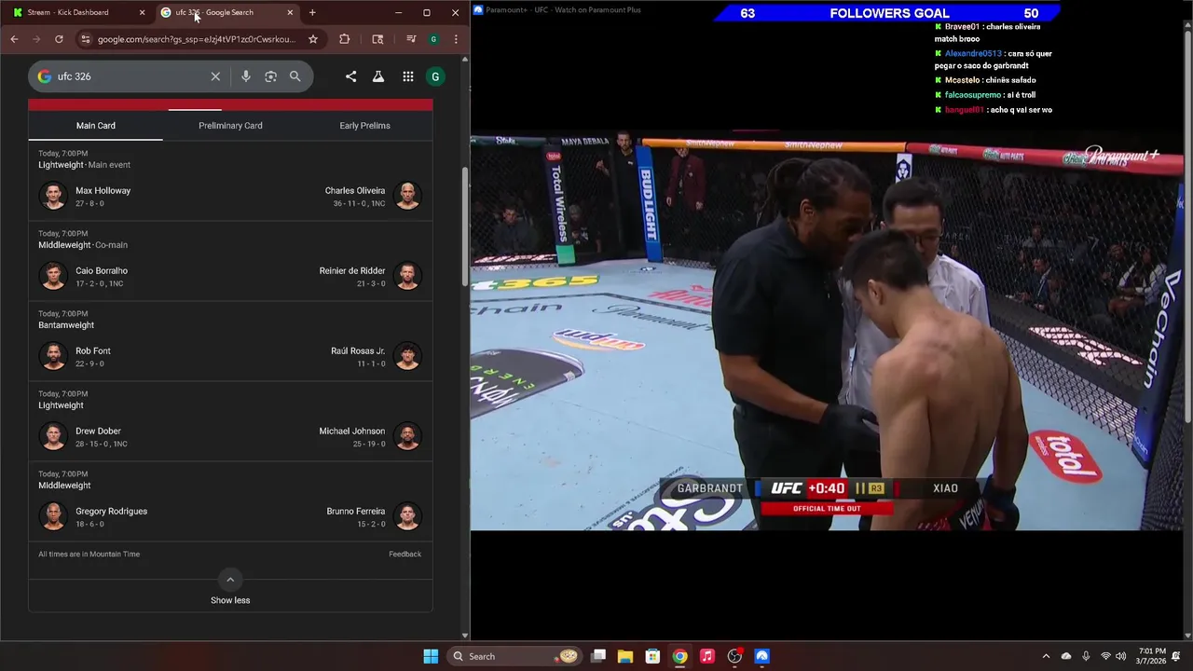This screenshot has width=1193, height=671.
Task: Open Paramount+ app from the taskbar
Action: point(761,656)
